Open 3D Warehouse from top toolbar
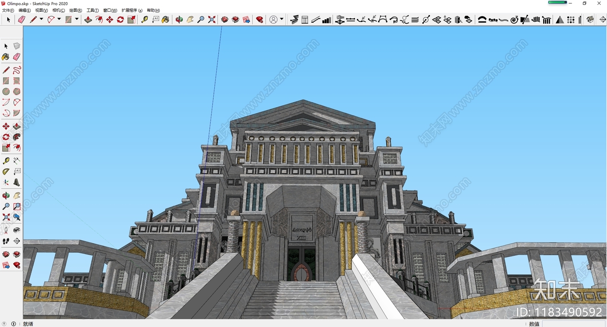The image size is (607, 327). [225, 20]
